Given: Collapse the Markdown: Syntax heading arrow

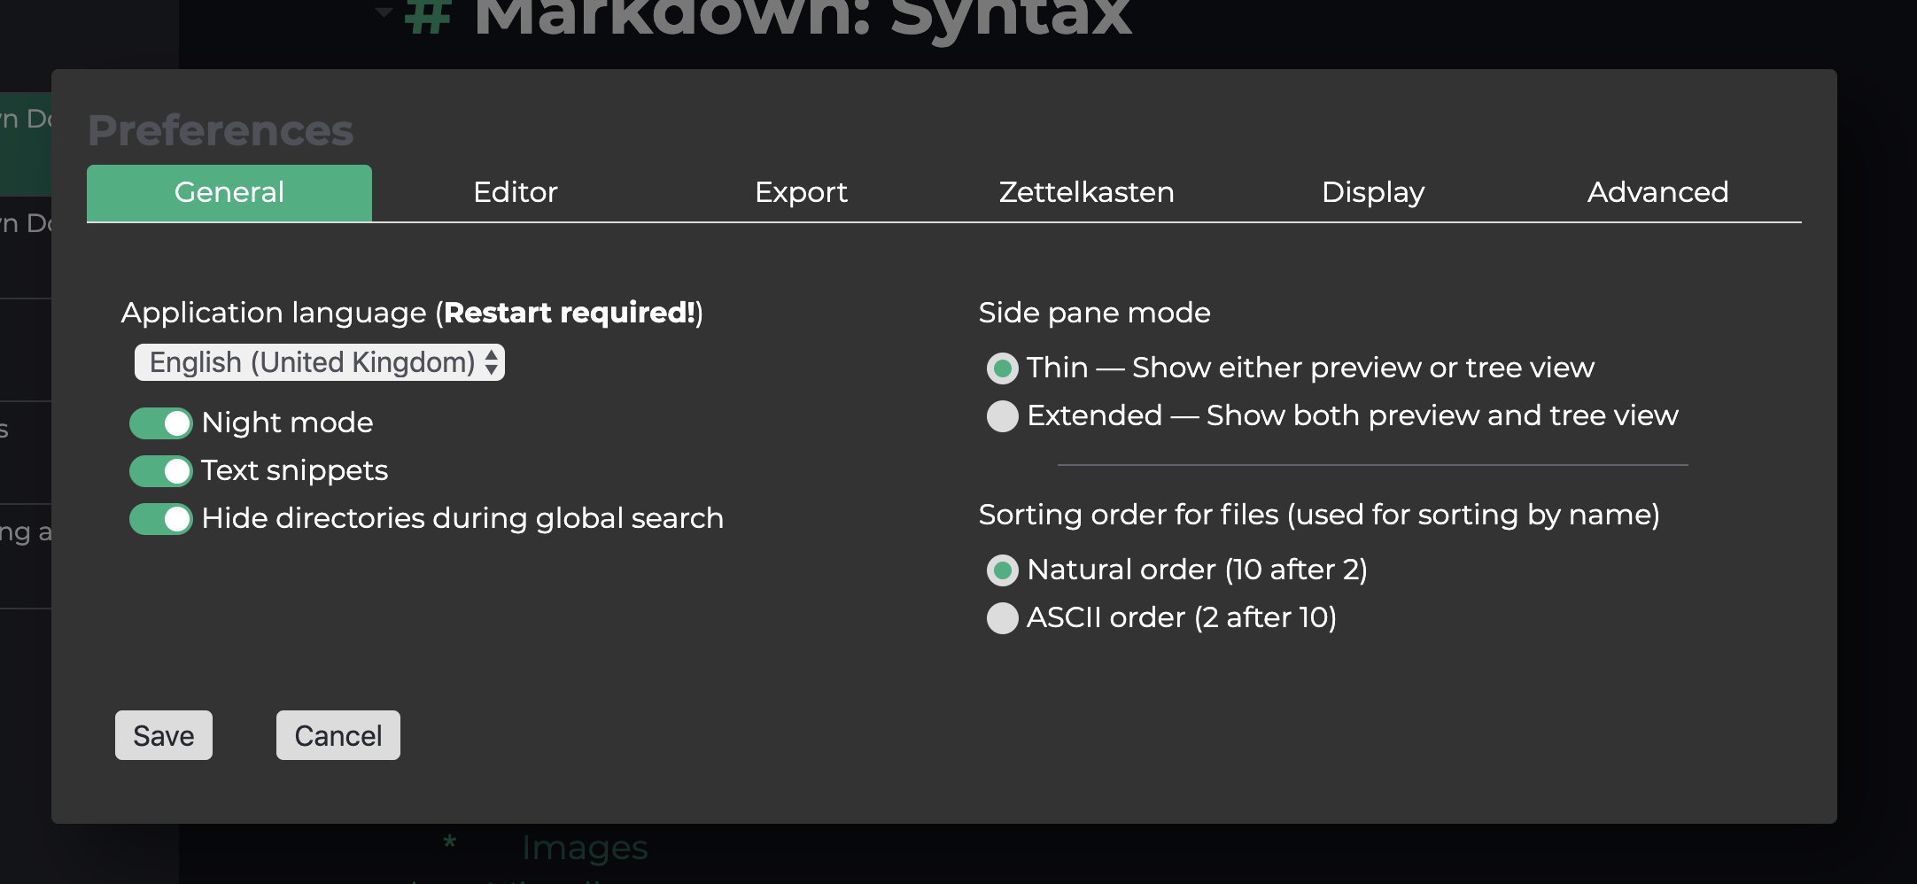Looking at the screenshot, I should click(x=384, y=12).
